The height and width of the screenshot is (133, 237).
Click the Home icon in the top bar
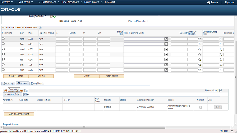(209, 3)
